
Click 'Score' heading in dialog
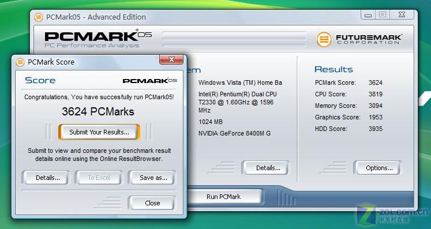(x=40, y=81)
